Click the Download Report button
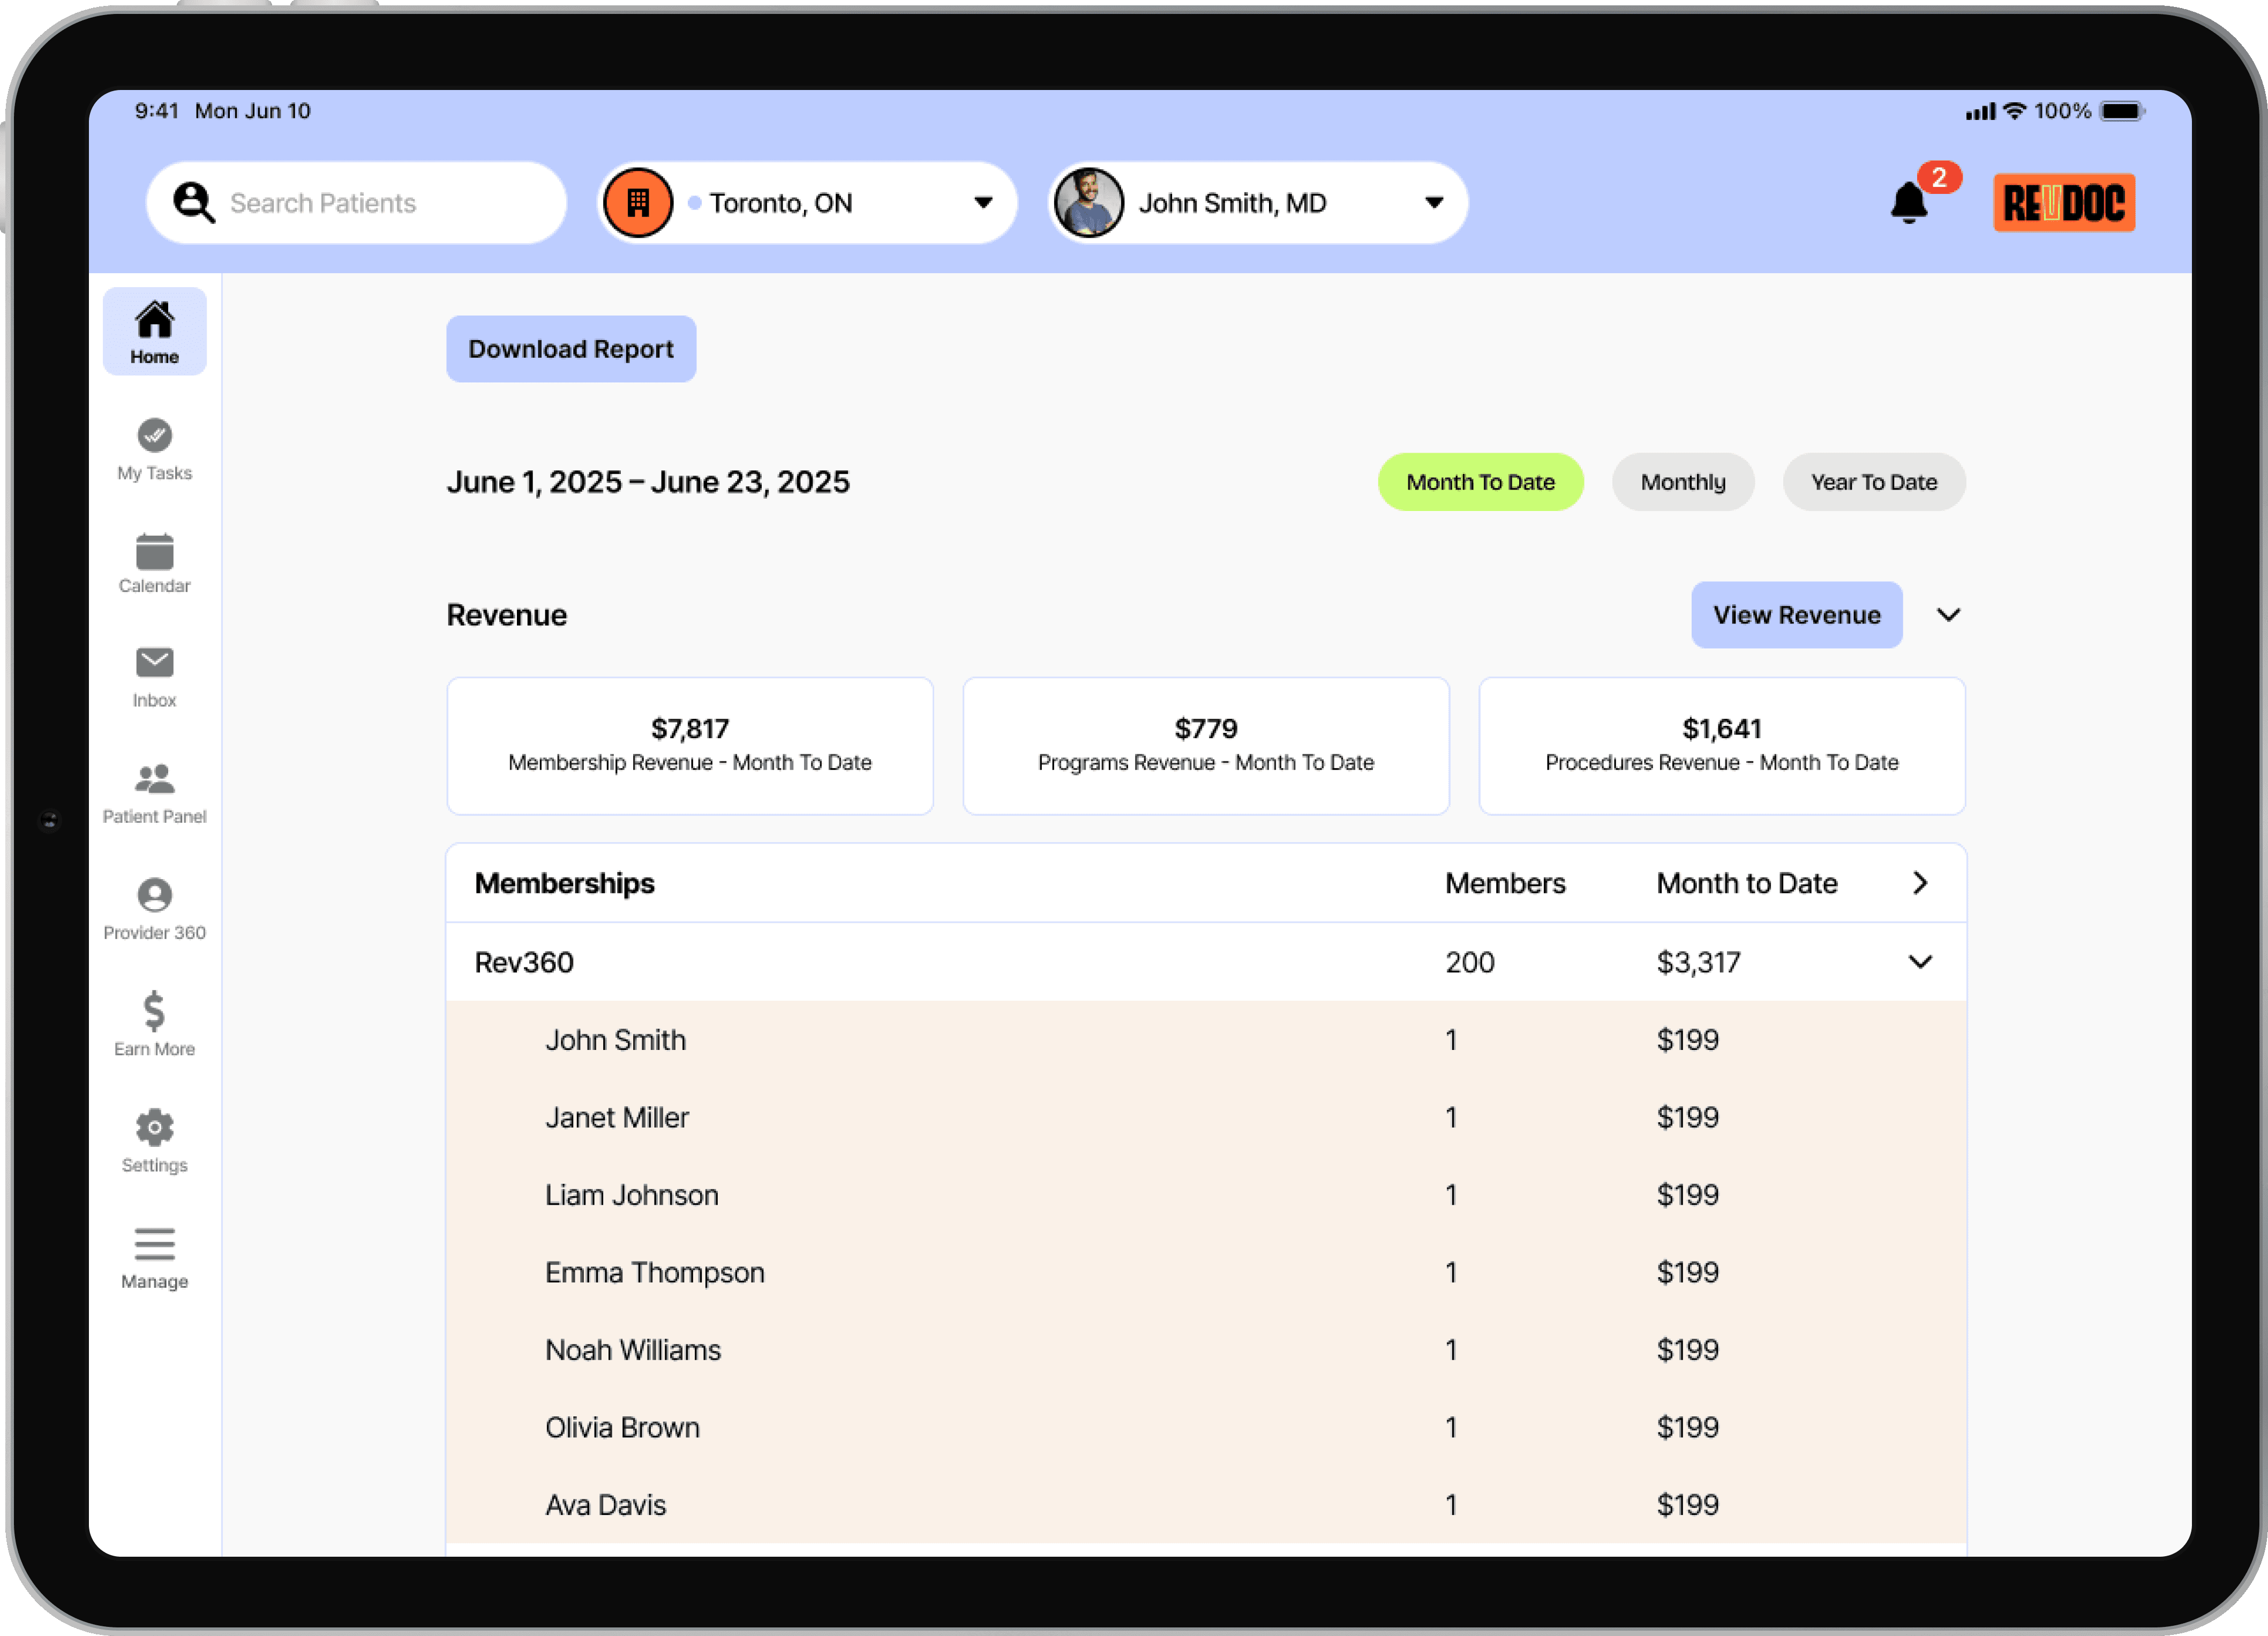The image size is (2268, 1636). tap(570, 349)
